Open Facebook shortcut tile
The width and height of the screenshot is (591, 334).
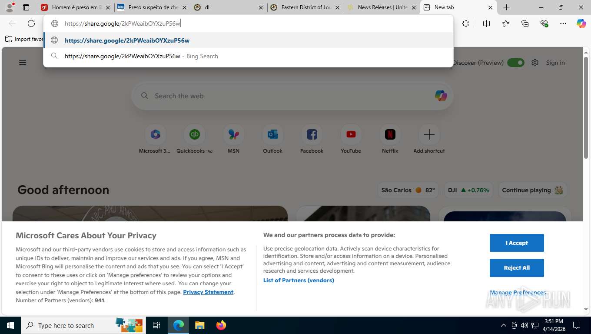tap(312, 139)
